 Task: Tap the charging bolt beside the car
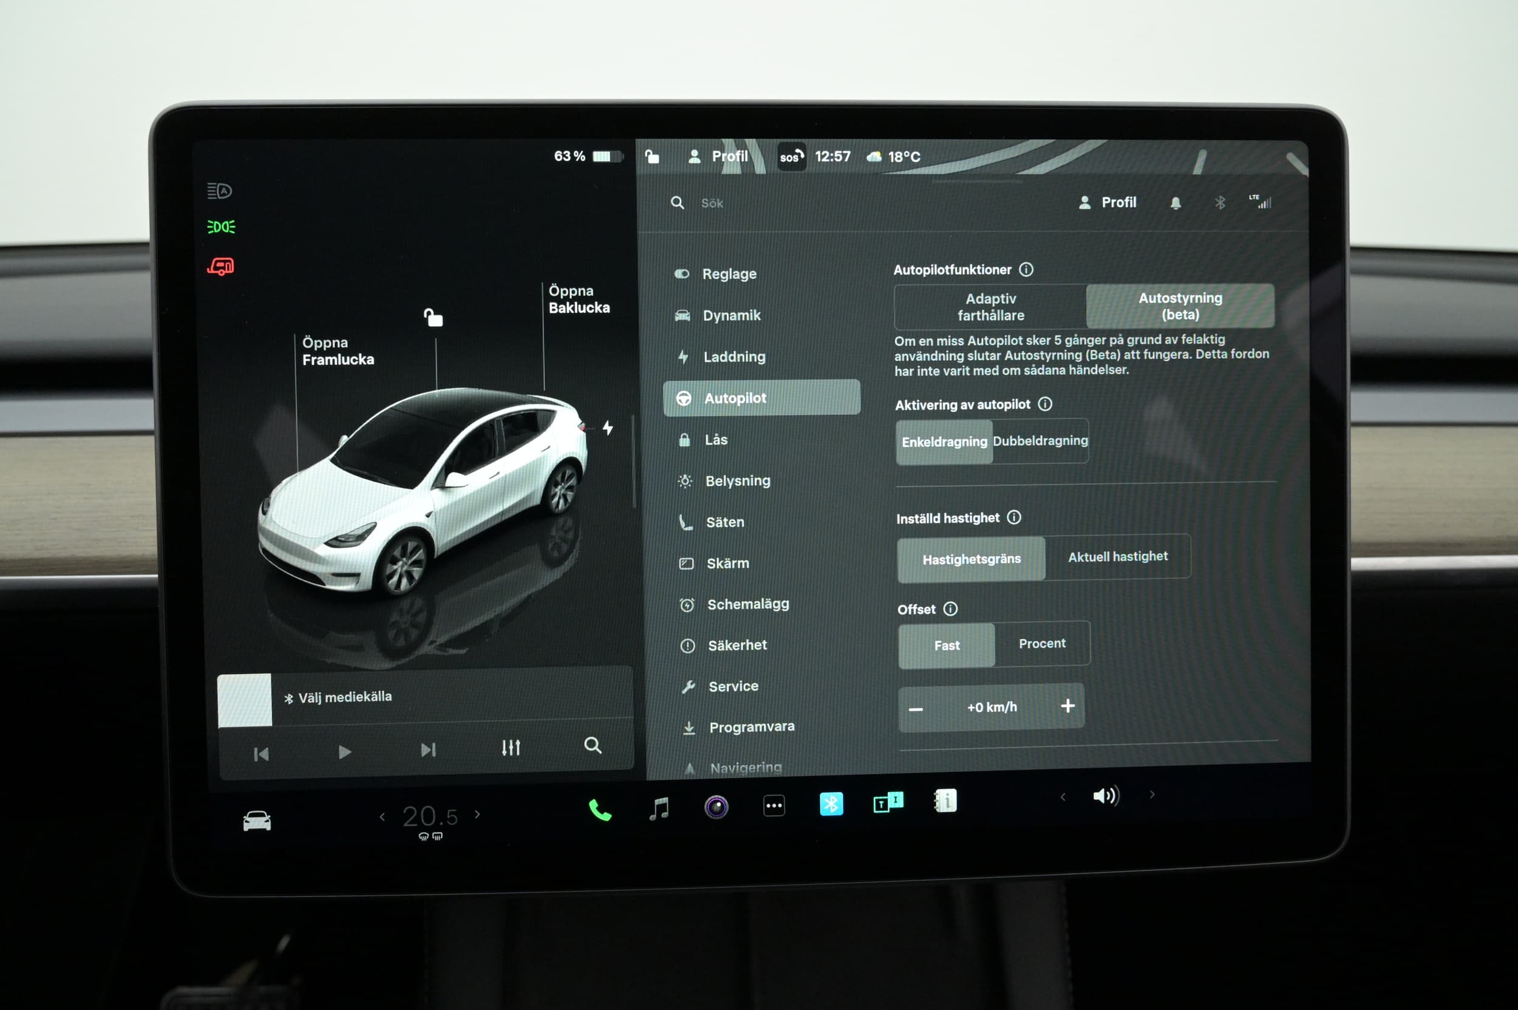point(607,428)
